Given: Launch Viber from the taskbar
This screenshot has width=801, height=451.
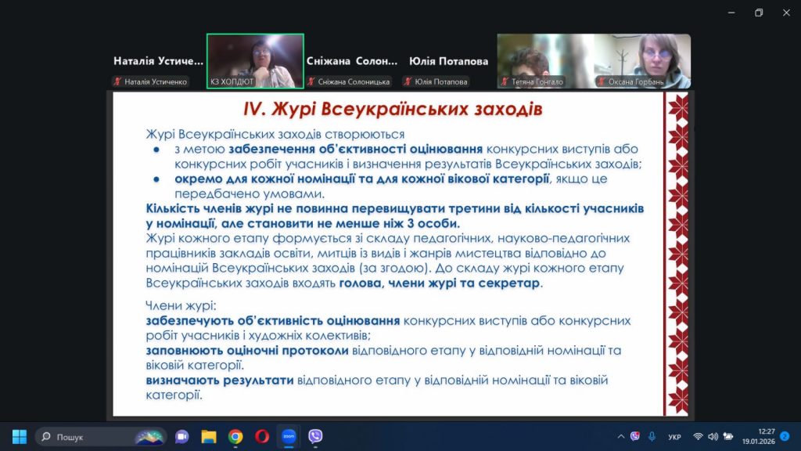Looking at the screenshot, I should [x=315, y=436].
